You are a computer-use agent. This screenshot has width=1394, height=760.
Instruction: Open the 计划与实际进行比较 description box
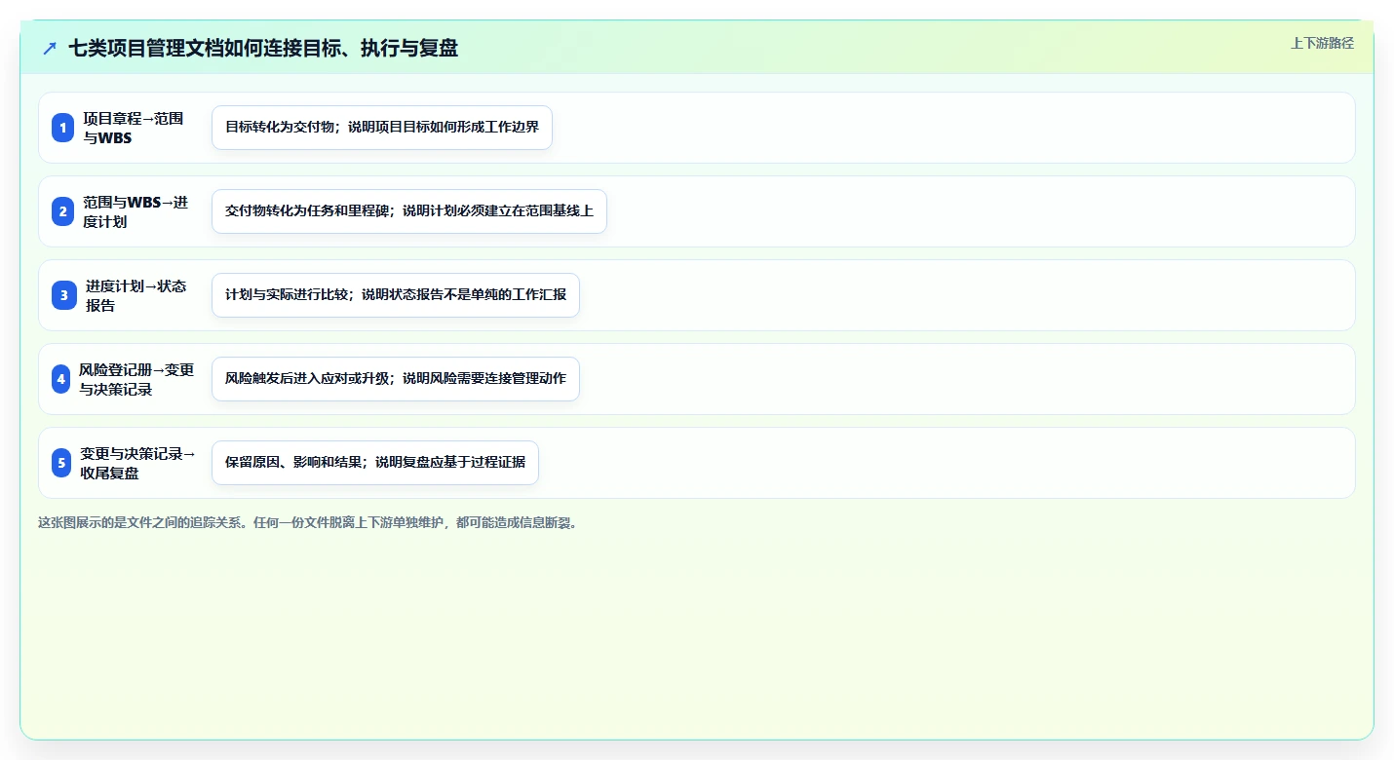click(396, 295)
